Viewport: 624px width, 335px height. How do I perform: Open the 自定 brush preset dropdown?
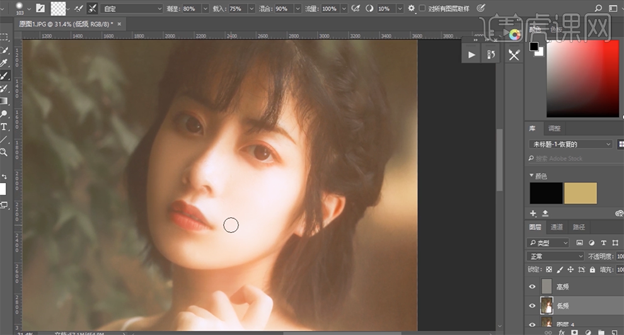(x=132, y=9)
